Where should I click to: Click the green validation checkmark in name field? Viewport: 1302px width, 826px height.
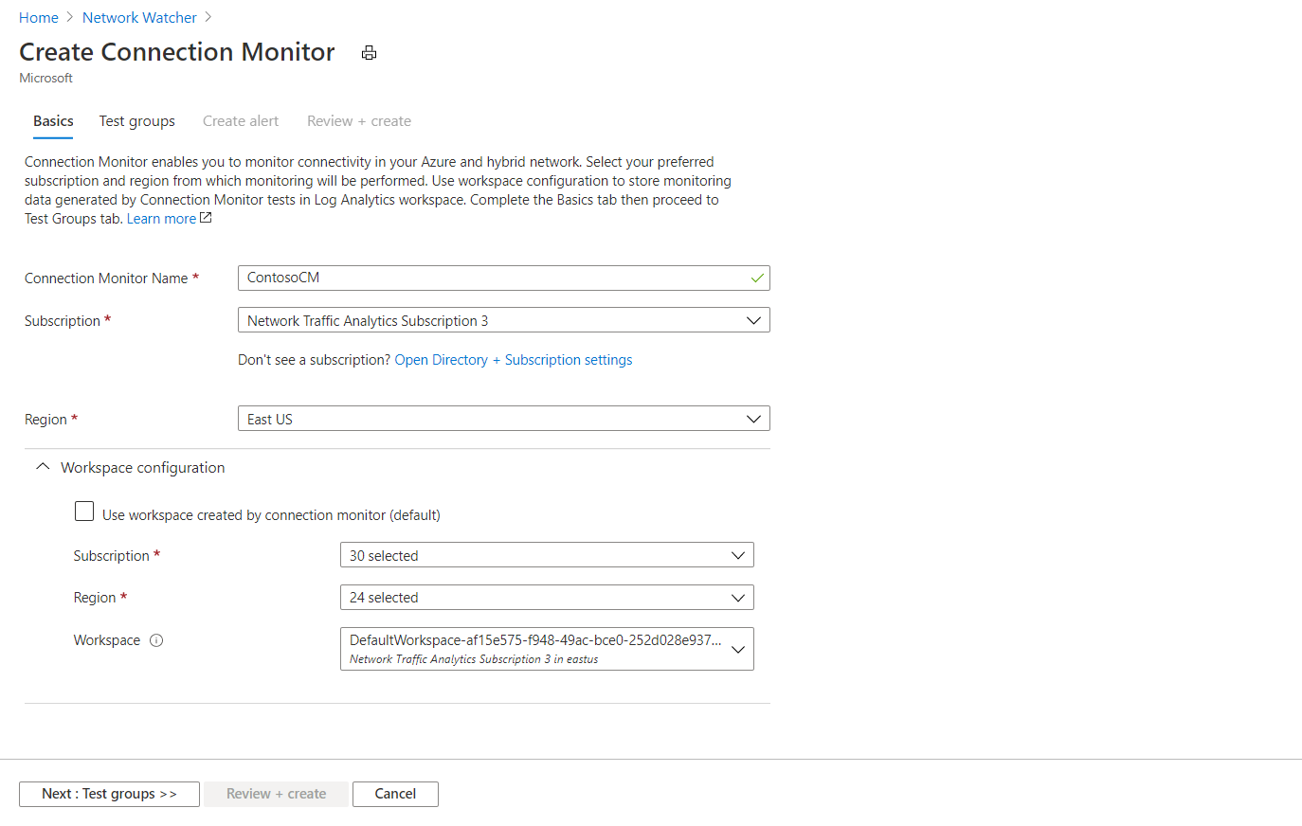click(x=755, y=278)
